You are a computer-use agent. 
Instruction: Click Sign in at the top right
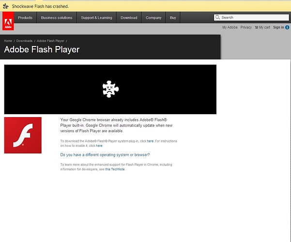[x=278, y=28]
